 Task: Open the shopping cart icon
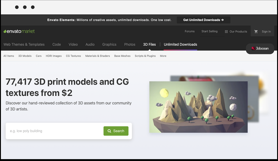tap(256, 31)
